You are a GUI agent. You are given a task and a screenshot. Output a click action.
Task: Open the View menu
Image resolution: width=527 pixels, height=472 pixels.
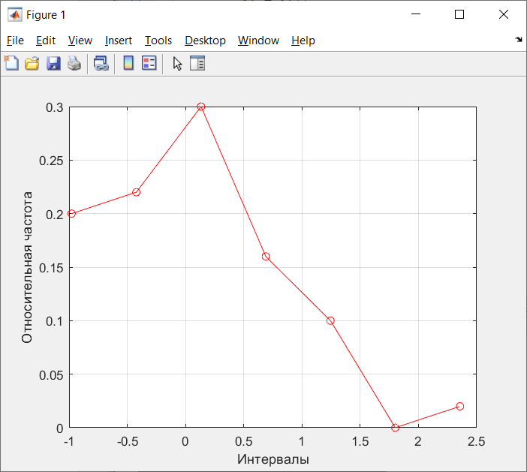[x=80, y=41]
